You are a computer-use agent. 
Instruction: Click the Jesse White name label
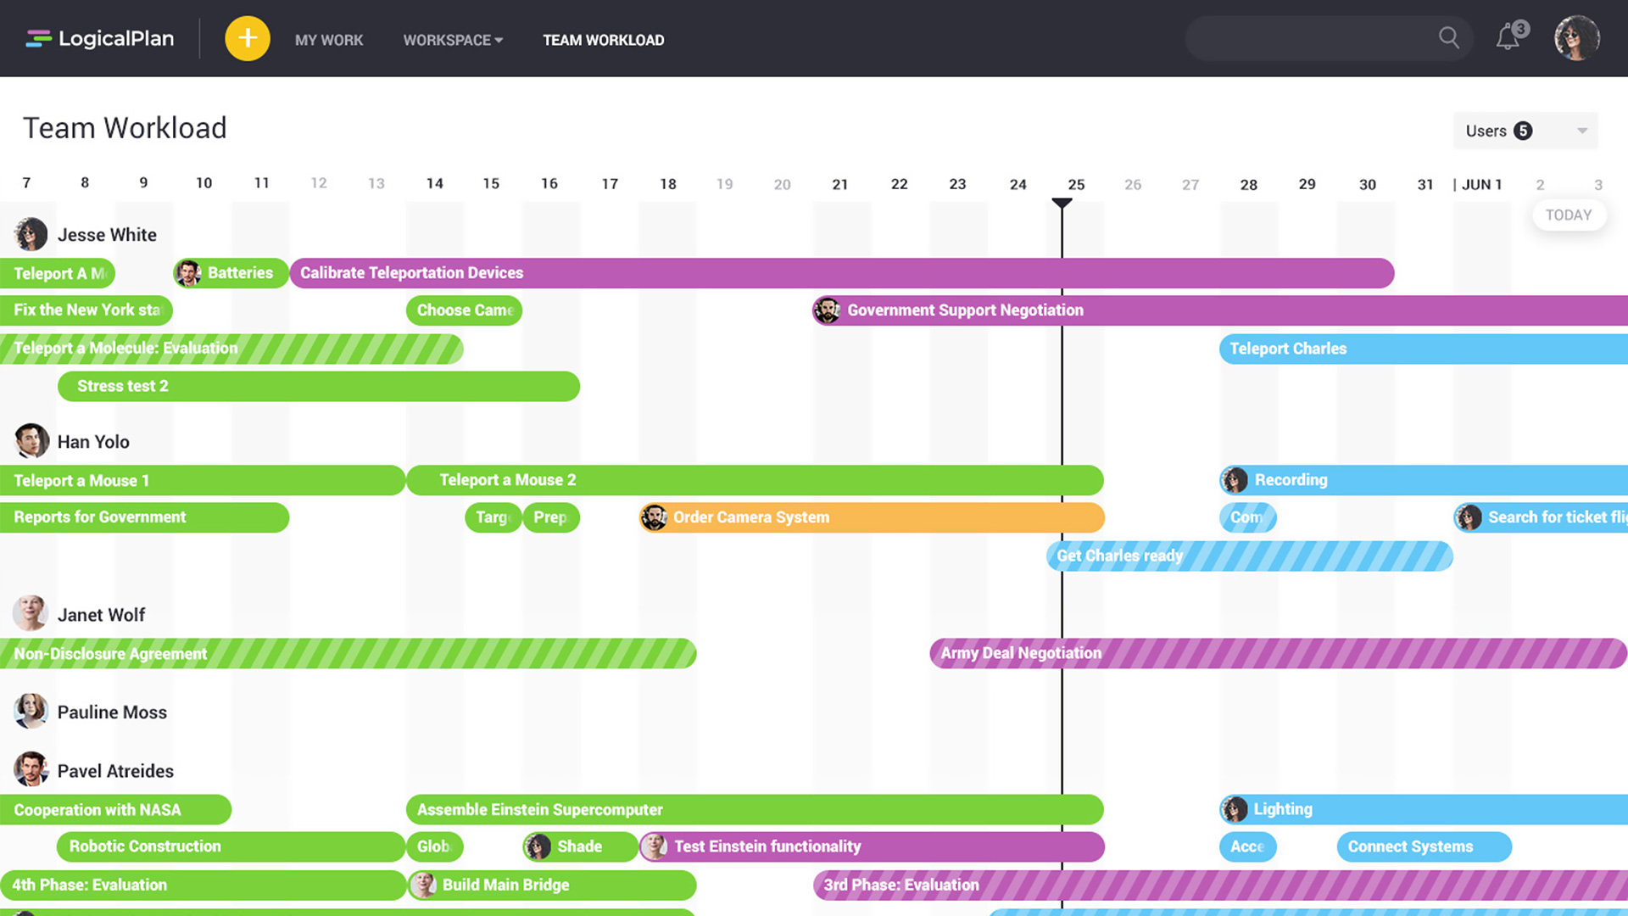[x=107, y=235]
